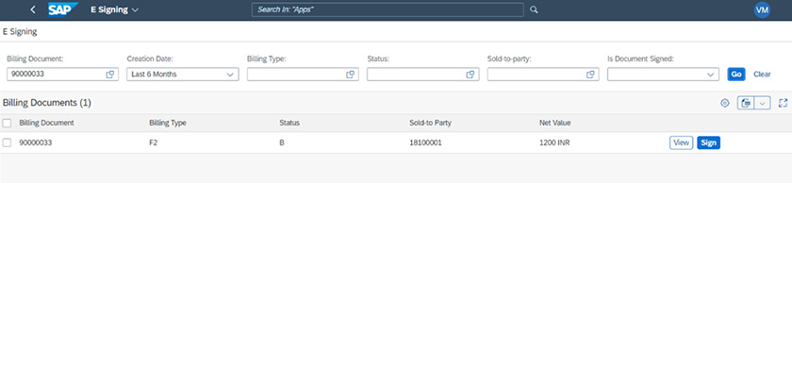Open value help for Billing Type
Screen dimensions: 792x368
tap(350, 75)
